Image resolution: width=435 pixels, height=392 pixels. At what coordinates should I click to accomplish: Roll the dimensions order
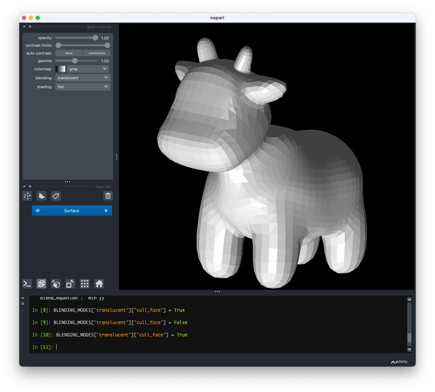click(x=56, y=284)
